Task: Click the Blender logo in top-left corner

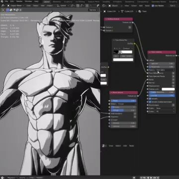Action: point(2,1)
